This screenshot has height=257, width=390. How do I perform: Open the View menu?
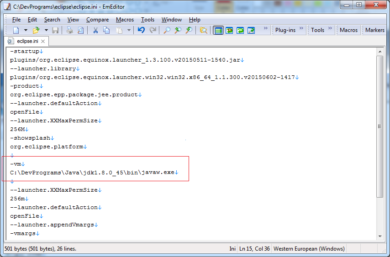tap(73, 20)
